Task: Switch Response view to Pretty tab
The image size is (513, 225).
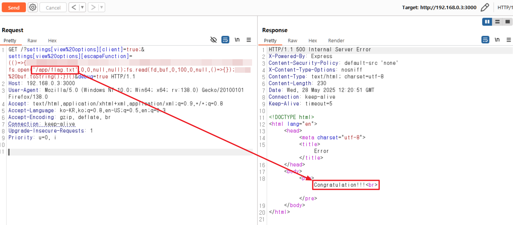Action: click(270, 41)
